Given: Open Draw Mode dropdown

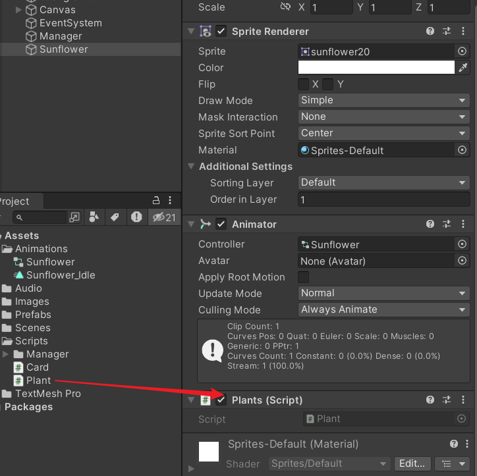Looking at the screenshot, I should [x=384, y=100].
